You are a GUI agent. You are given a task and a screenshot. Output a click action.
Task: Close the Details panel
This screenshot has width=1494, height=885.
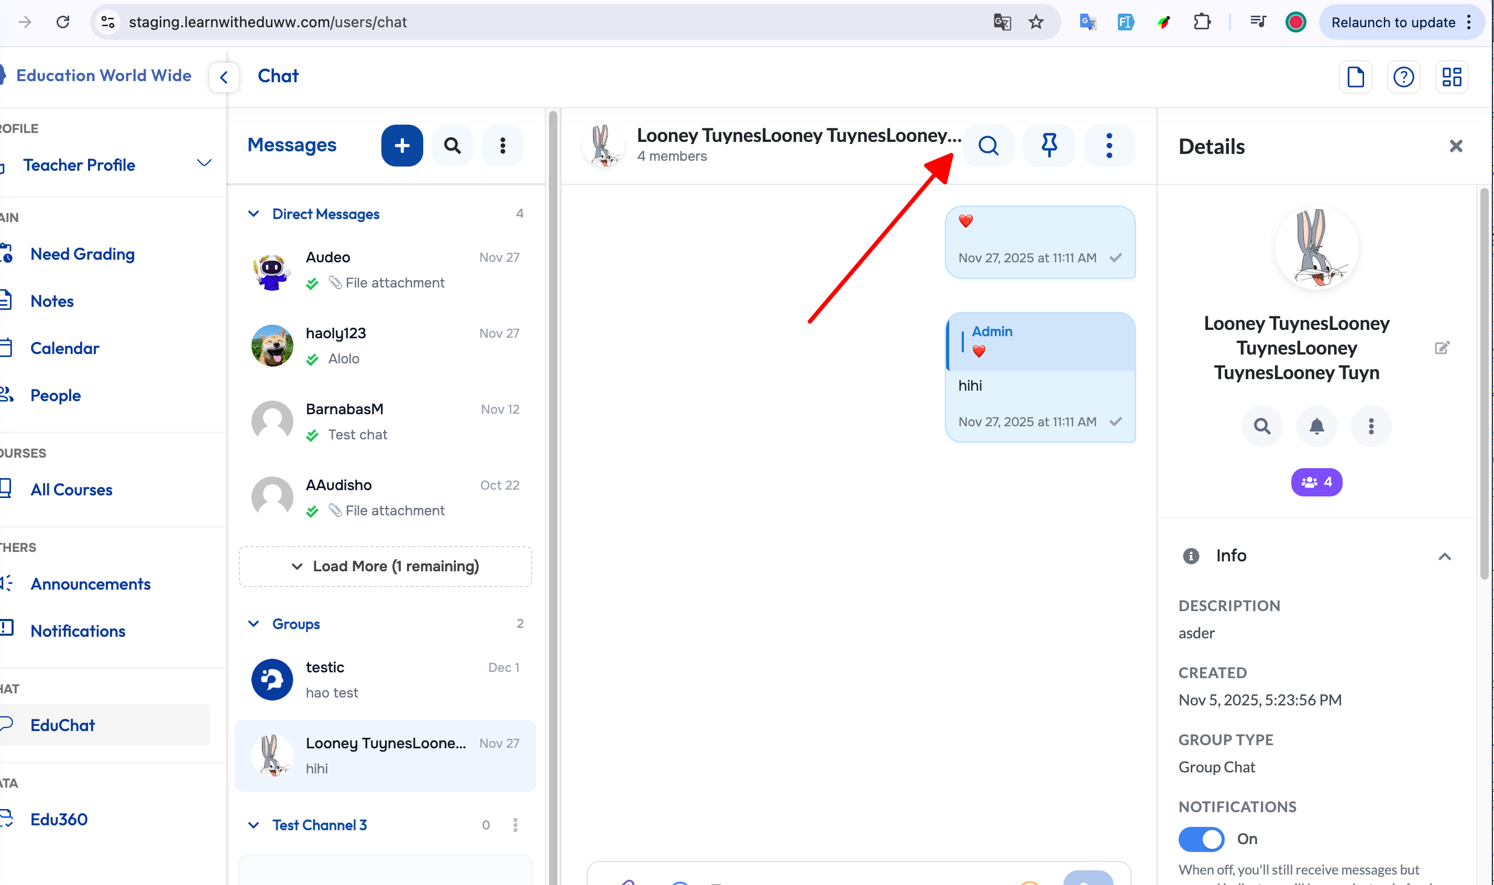tap(1455, 146)
